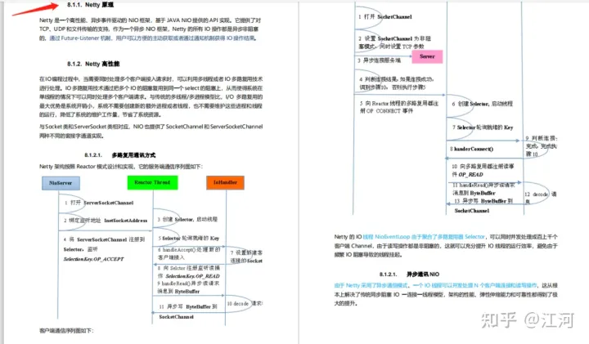
Task: Click step "3 创建 Selector, 启动线程" in left diagram
Action: [x=187, y=219]
